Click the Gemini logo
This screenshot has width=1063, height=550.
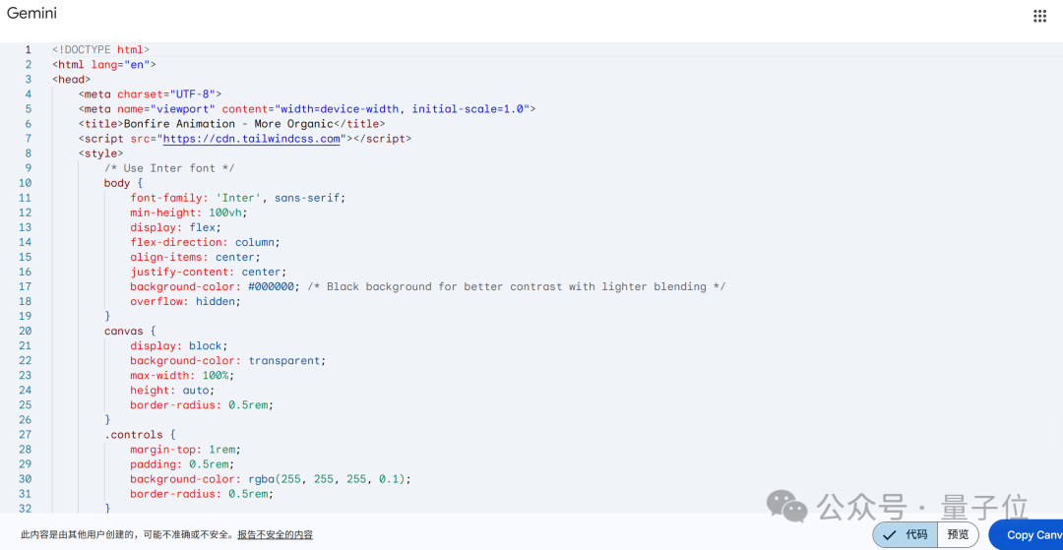(31, 14)
